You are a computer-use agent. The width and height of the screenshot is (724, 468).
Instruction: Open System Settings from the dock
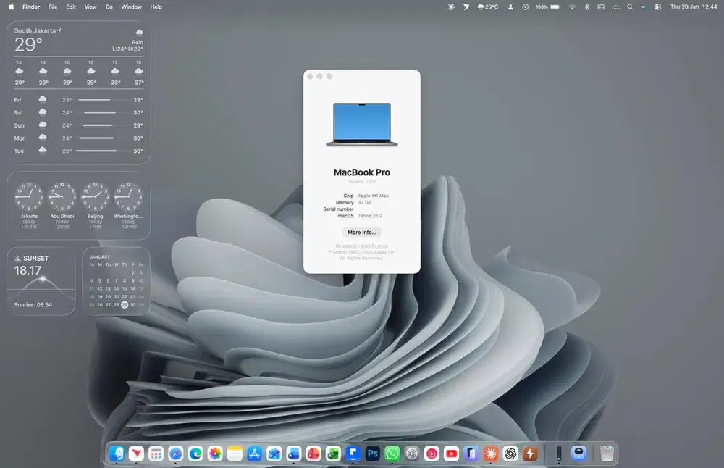tap(411, 454)
